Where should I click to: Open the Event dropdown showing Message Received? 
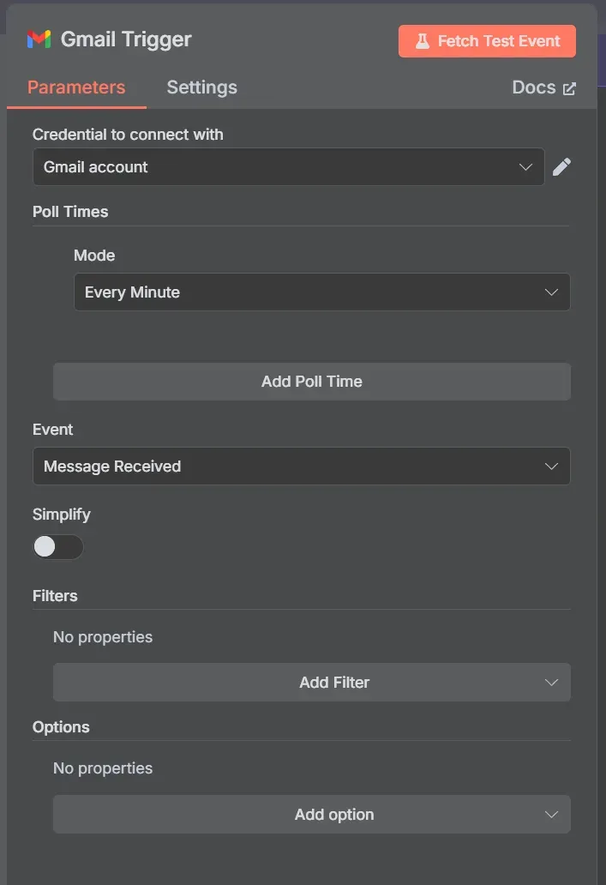click(x=301, y=466)
